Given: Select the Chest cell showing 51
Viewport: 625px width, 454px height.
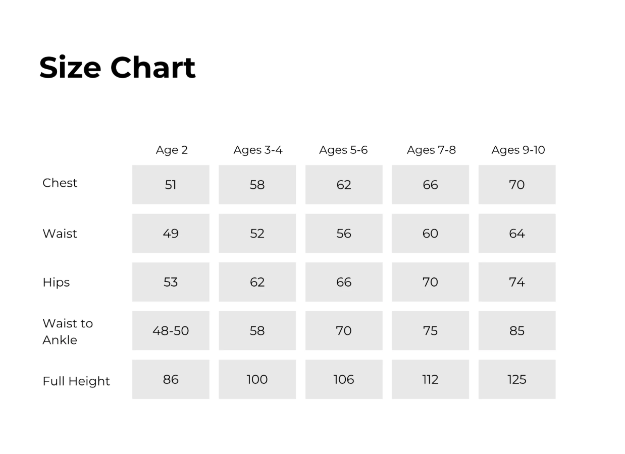Looking at the screenshot, I should coord(171,185).
